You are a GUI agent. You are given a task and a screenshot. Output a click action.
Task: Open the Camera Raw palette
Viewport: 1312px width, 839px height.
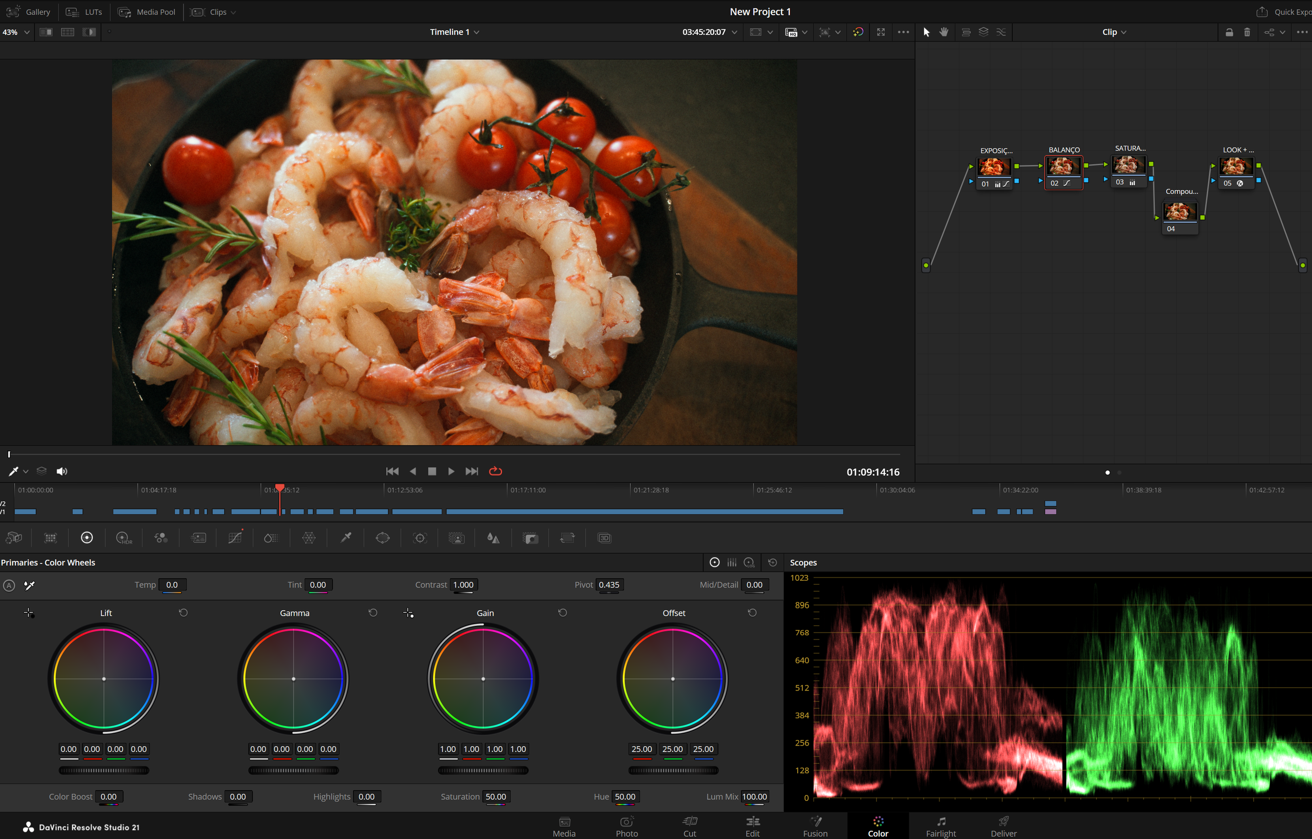pyautogui.click(x=14, y=538)
